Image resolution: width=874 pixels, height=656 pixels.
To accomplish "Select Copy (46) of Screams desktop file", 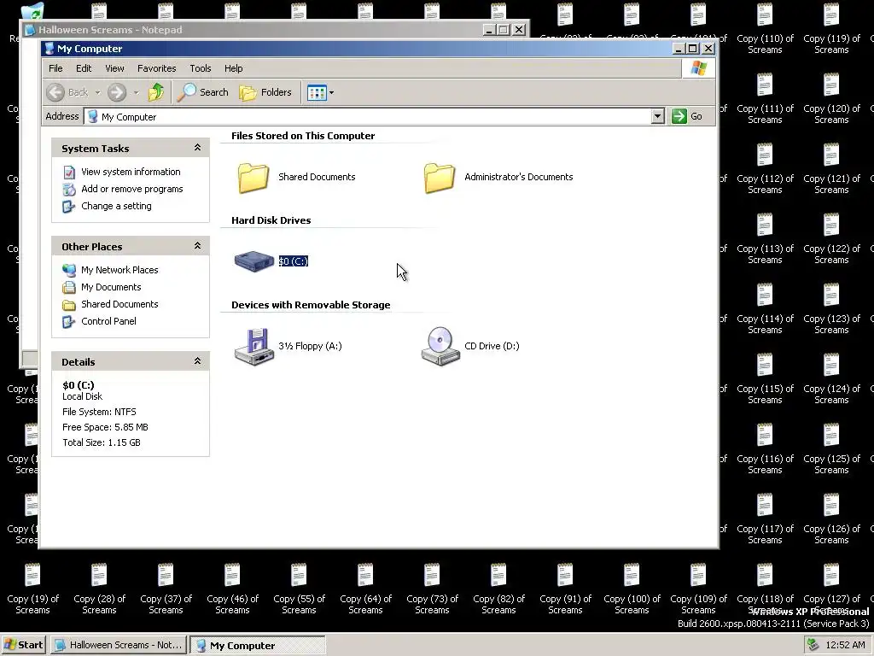I will click(232, 589).
